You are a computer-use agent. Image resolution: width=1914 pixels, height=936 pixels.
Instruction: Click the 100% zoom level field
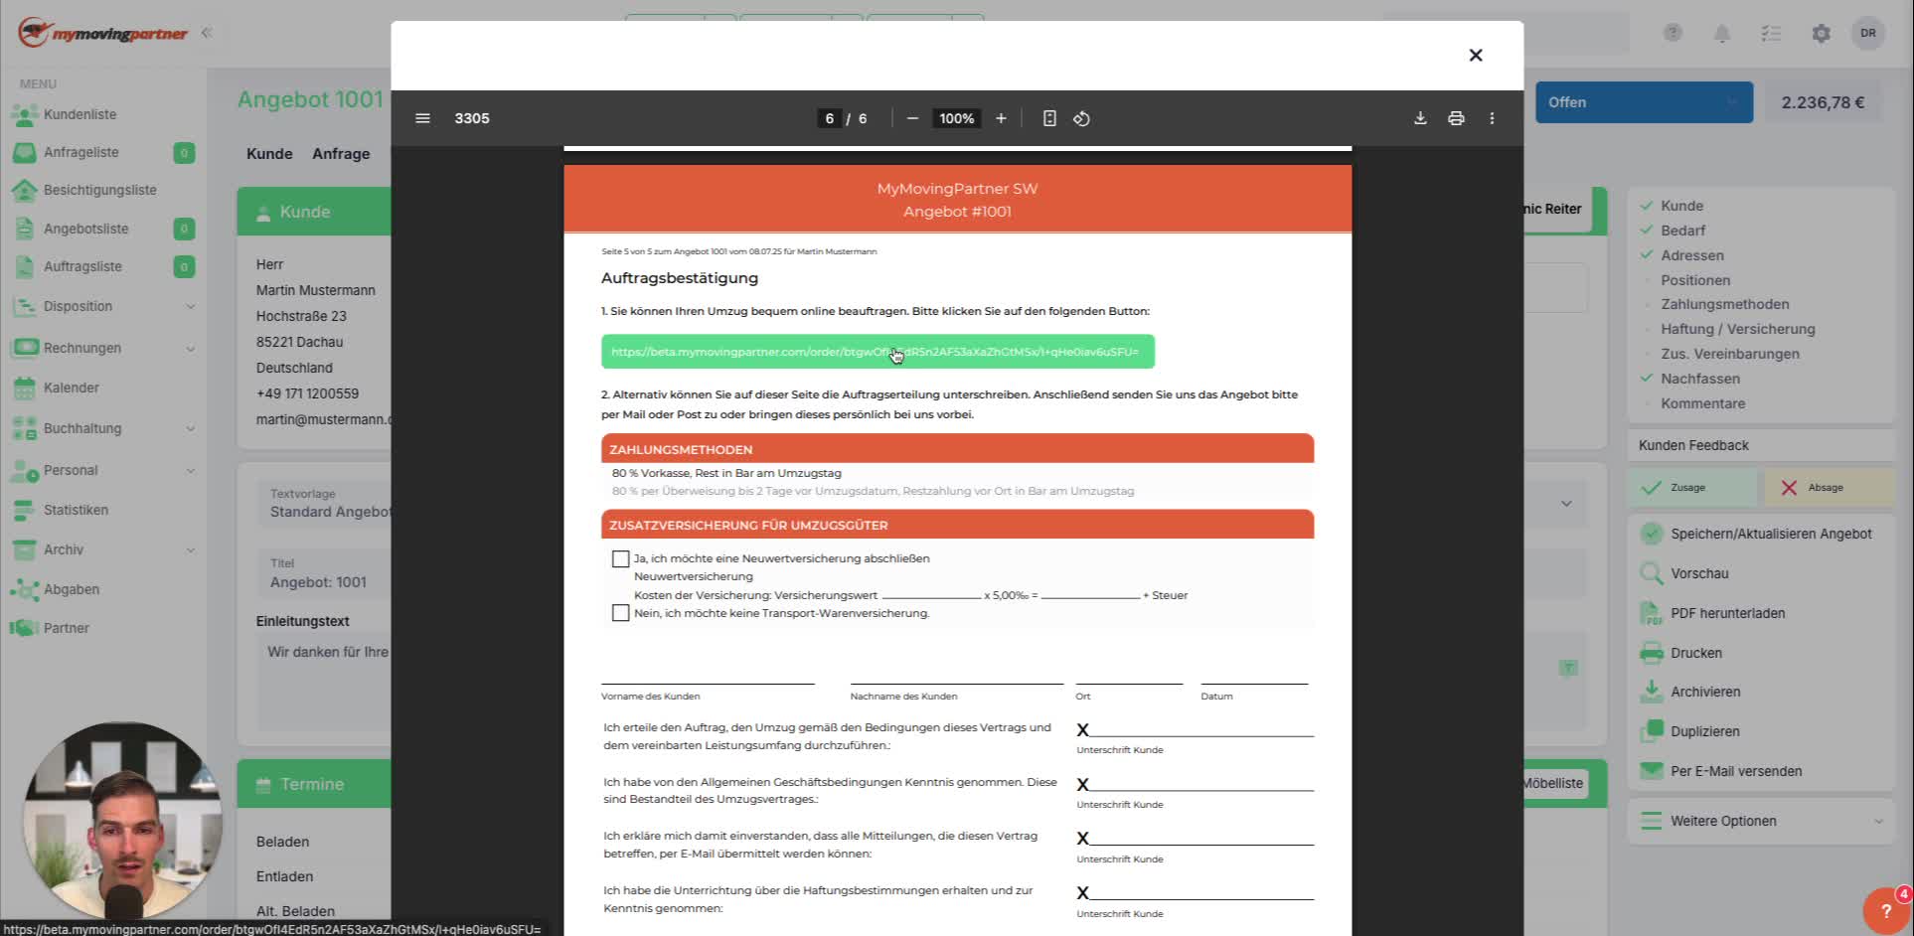pos(956,118)
